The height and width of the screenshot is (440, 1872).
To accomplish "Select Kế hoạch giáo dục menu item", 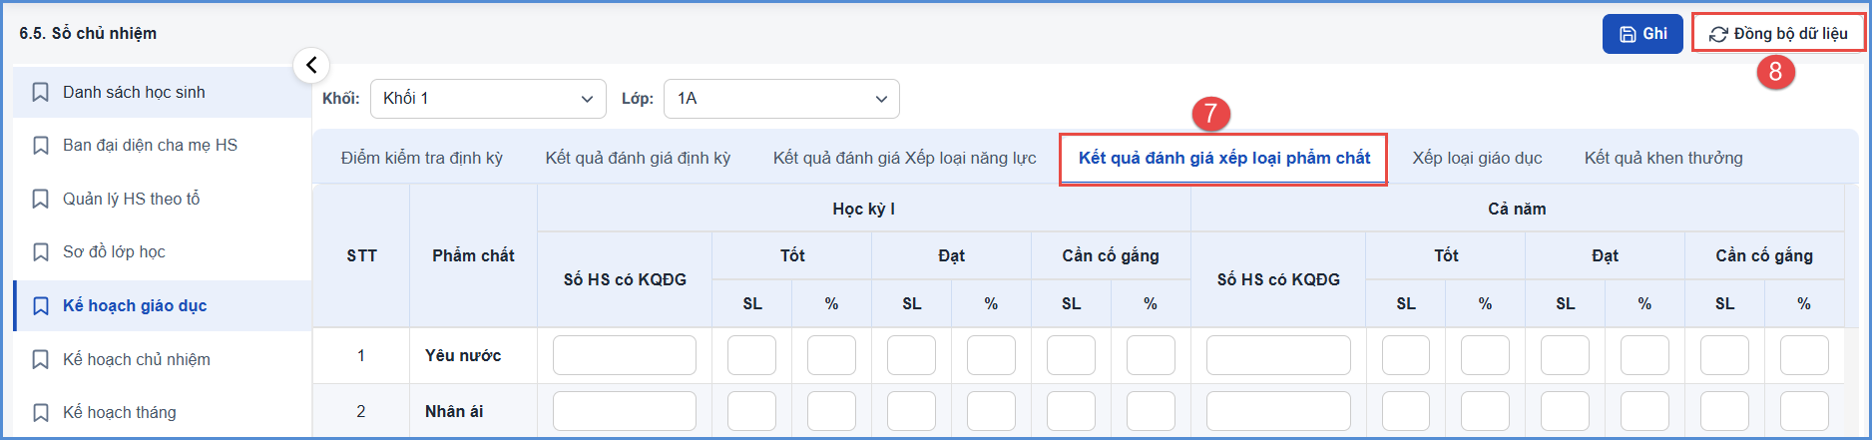I will (x=163, y=305).
